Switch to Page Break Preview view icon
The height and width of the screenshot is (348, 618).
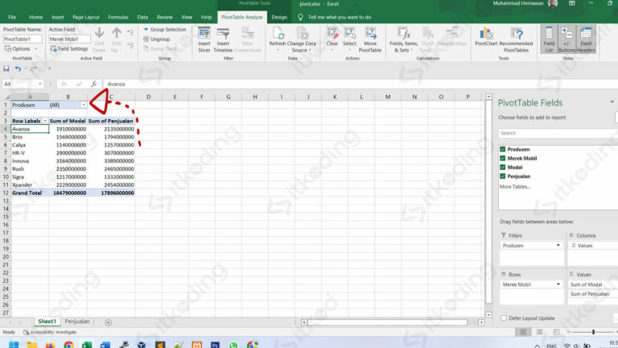(556, 332)
